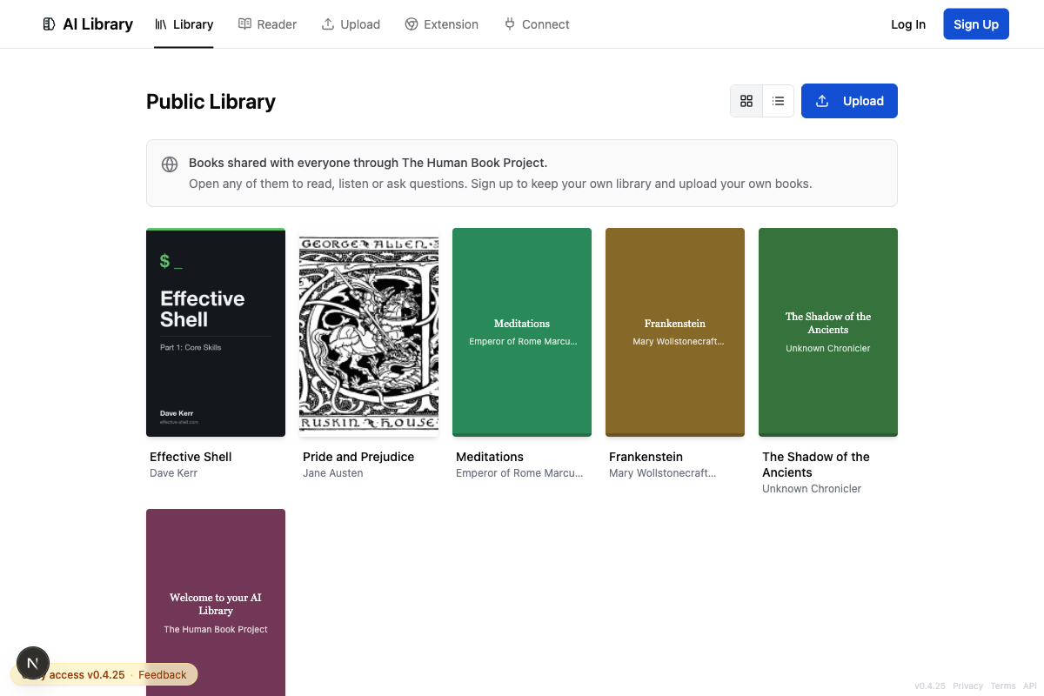Screen dimensions: 1044x696
Task: Open the Extension tab
Action: [x=442, y=24]
